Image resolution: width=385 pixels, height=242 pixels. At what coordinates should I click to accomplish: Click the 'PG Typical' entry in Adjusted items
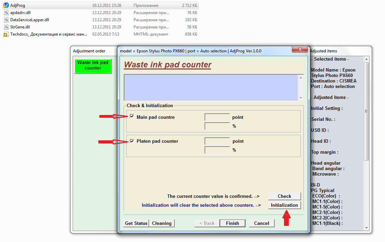click(322, 190)
